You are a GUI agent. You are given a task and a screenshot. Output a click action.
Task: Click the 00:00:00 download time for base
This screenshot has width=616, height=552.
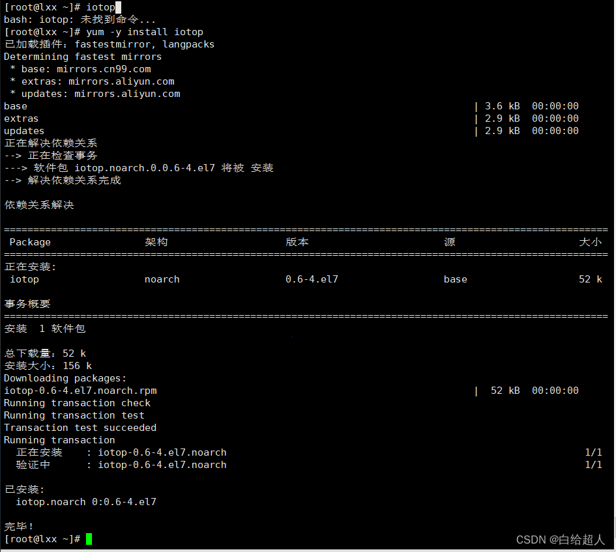click(x=555, y=105)
